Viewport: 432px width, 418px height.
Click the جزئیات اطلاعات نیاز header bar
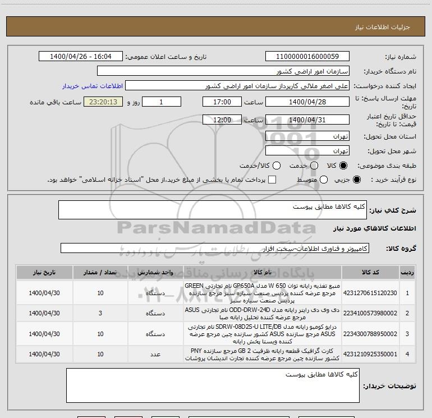216,26
